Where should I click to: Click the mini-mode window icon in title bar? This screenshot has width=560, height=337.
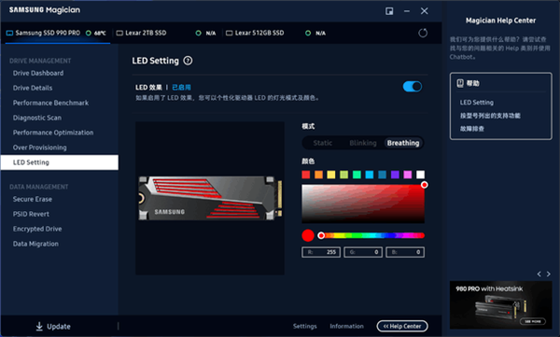[x=389, y=11]
